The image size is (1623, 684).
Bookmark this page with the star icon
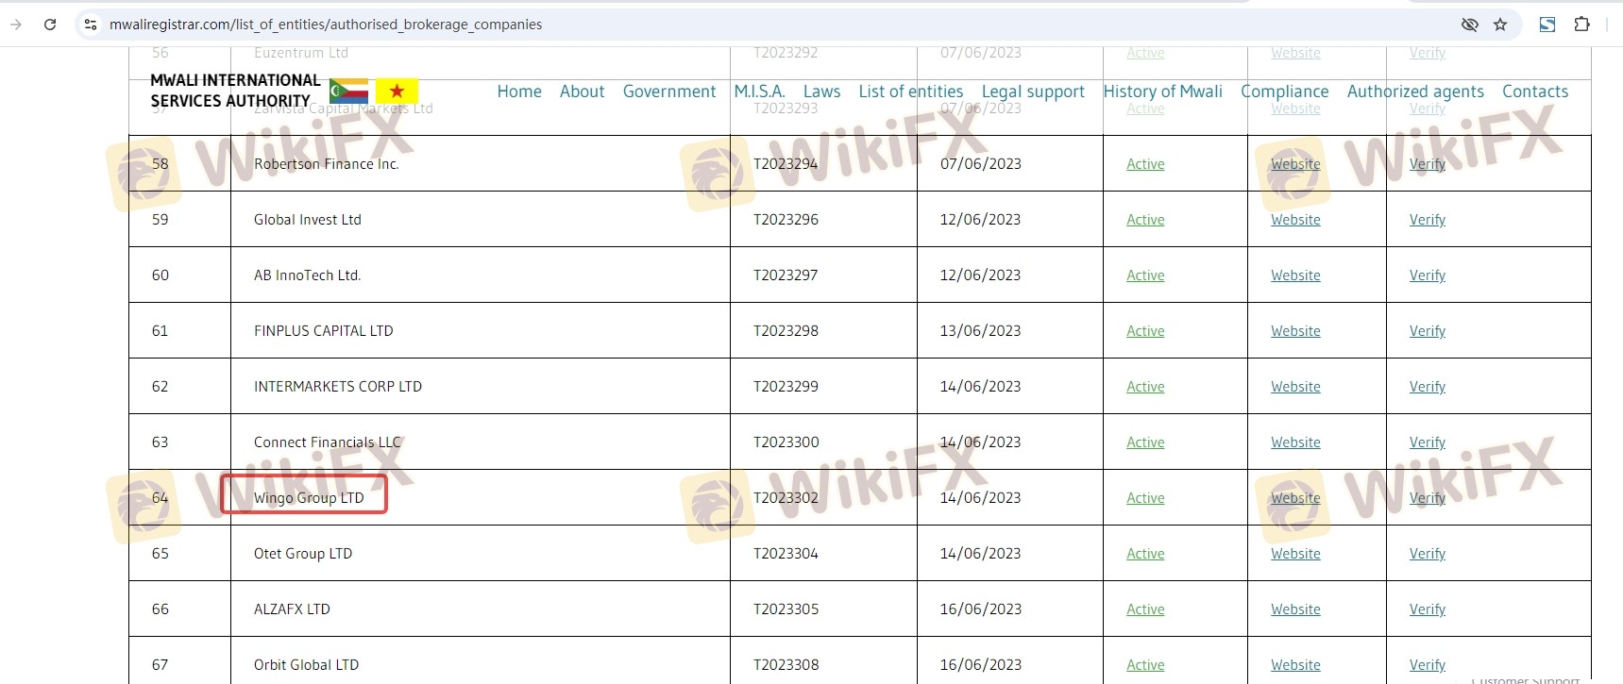click(x=1500, y=25)
